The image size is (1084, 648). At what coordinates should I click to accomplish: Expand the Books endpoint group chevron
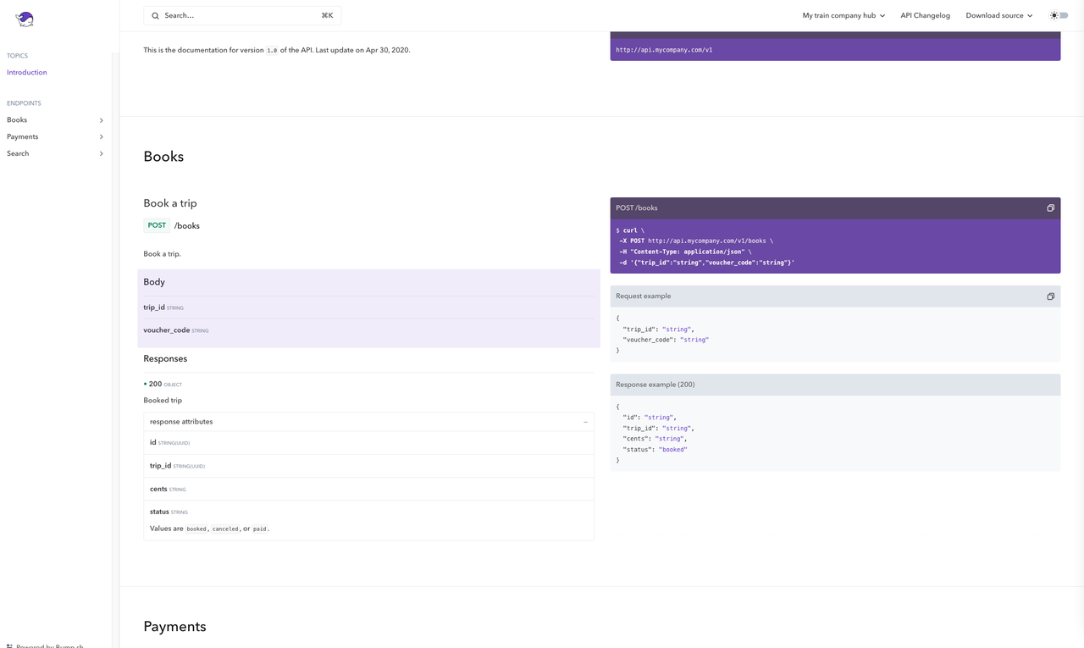tap(102, 120)
